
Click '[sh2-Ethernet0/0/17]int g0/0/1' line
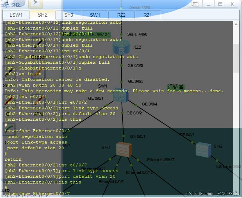(47, 51)
